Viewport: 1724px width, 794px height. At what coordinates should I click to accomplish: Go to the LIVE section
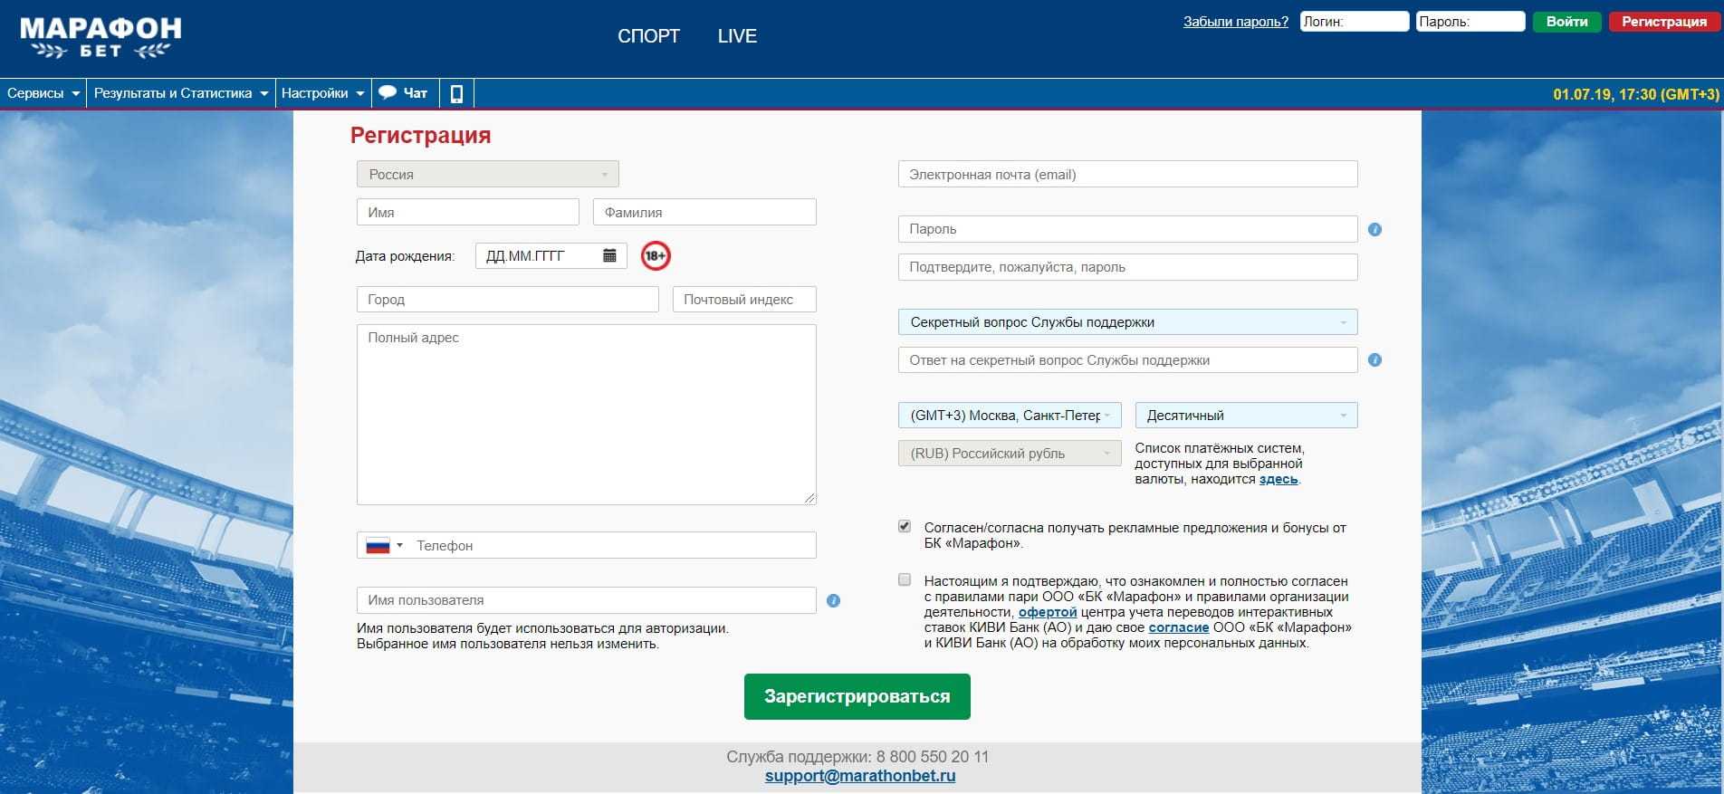[x=737, y=36]
